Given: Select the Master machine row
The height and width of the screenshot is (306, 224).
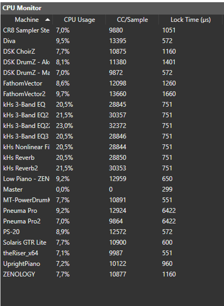Looking at the screenshot, I should click(x=112, y=189).
